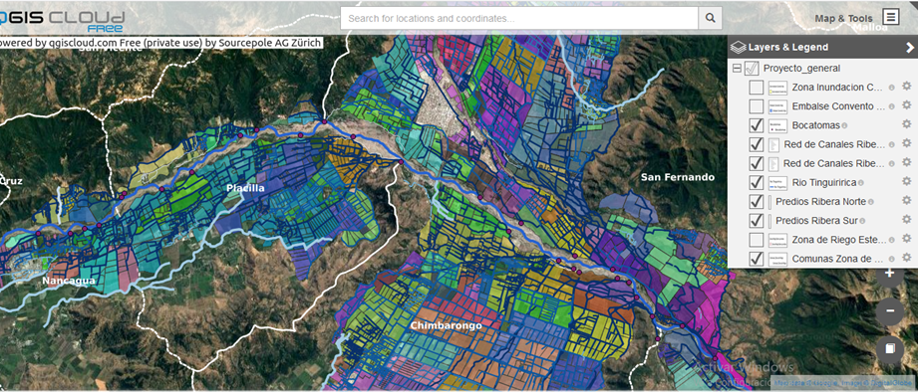This screenshot has height=392, width=918.
Task: Click the Nancagua map label
Action: pyautogui.click(x=69, y=281)
